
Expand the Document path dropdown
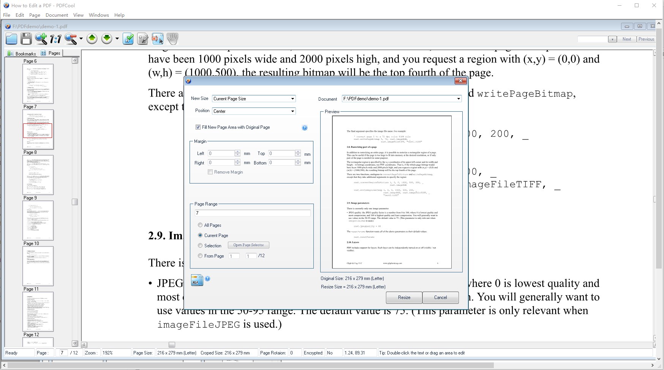coord(458,99)
